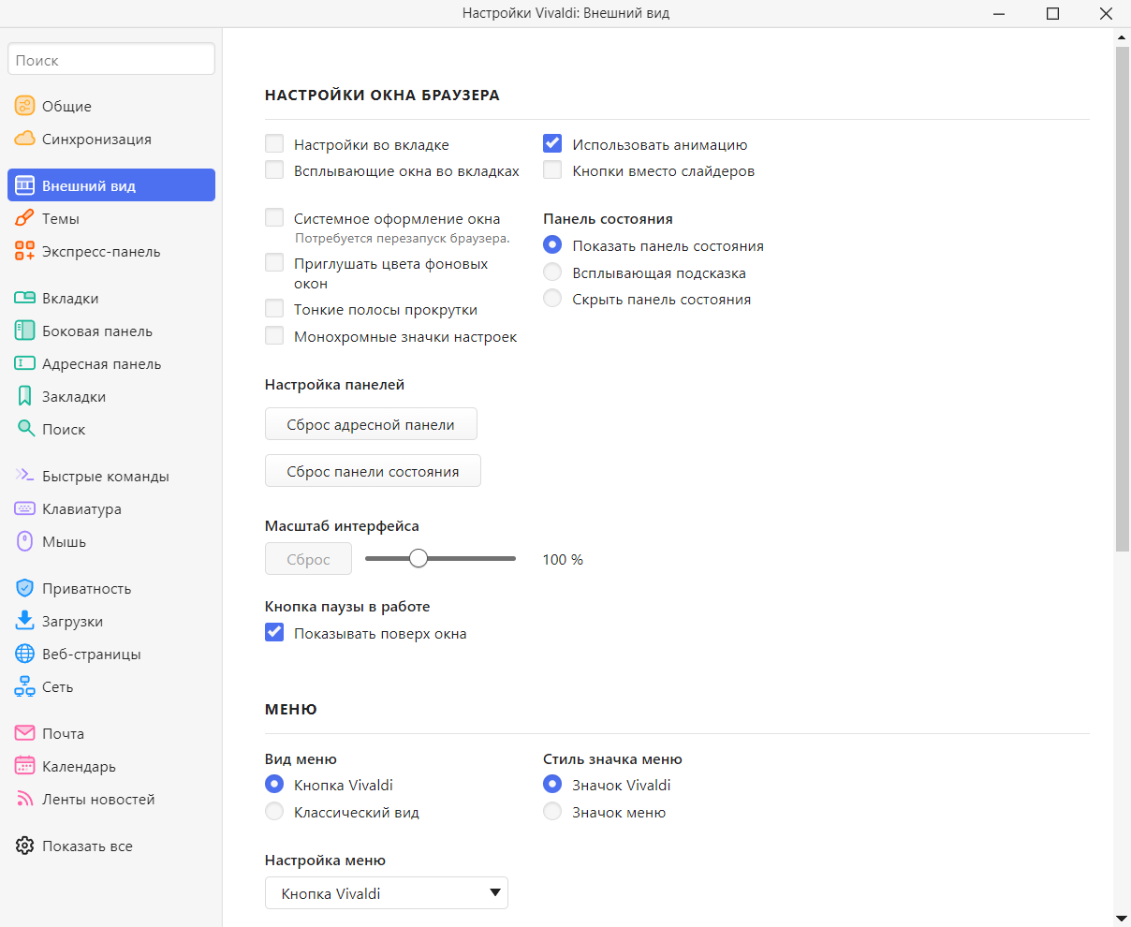Click the Приватность shield icon

pos(25,588)
